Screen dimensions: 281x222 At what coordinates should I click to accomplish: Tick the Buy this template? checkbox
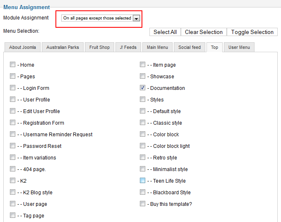tap(142, 204)
